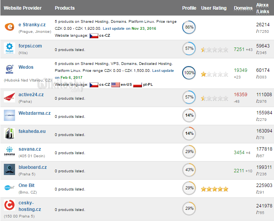Sort by Alexa /Links column header
Image resolution: width=274 pixels, height=221 pixels.
[263, 8]
